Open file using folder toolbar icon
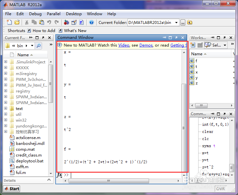This screenshot has height=195, width=238. [x=17, y=22]
